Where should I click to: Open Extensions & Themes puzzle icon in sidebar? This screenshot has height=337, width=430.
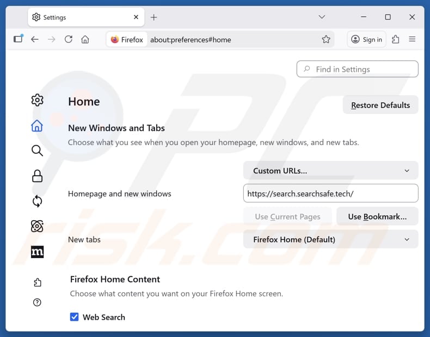38,282
